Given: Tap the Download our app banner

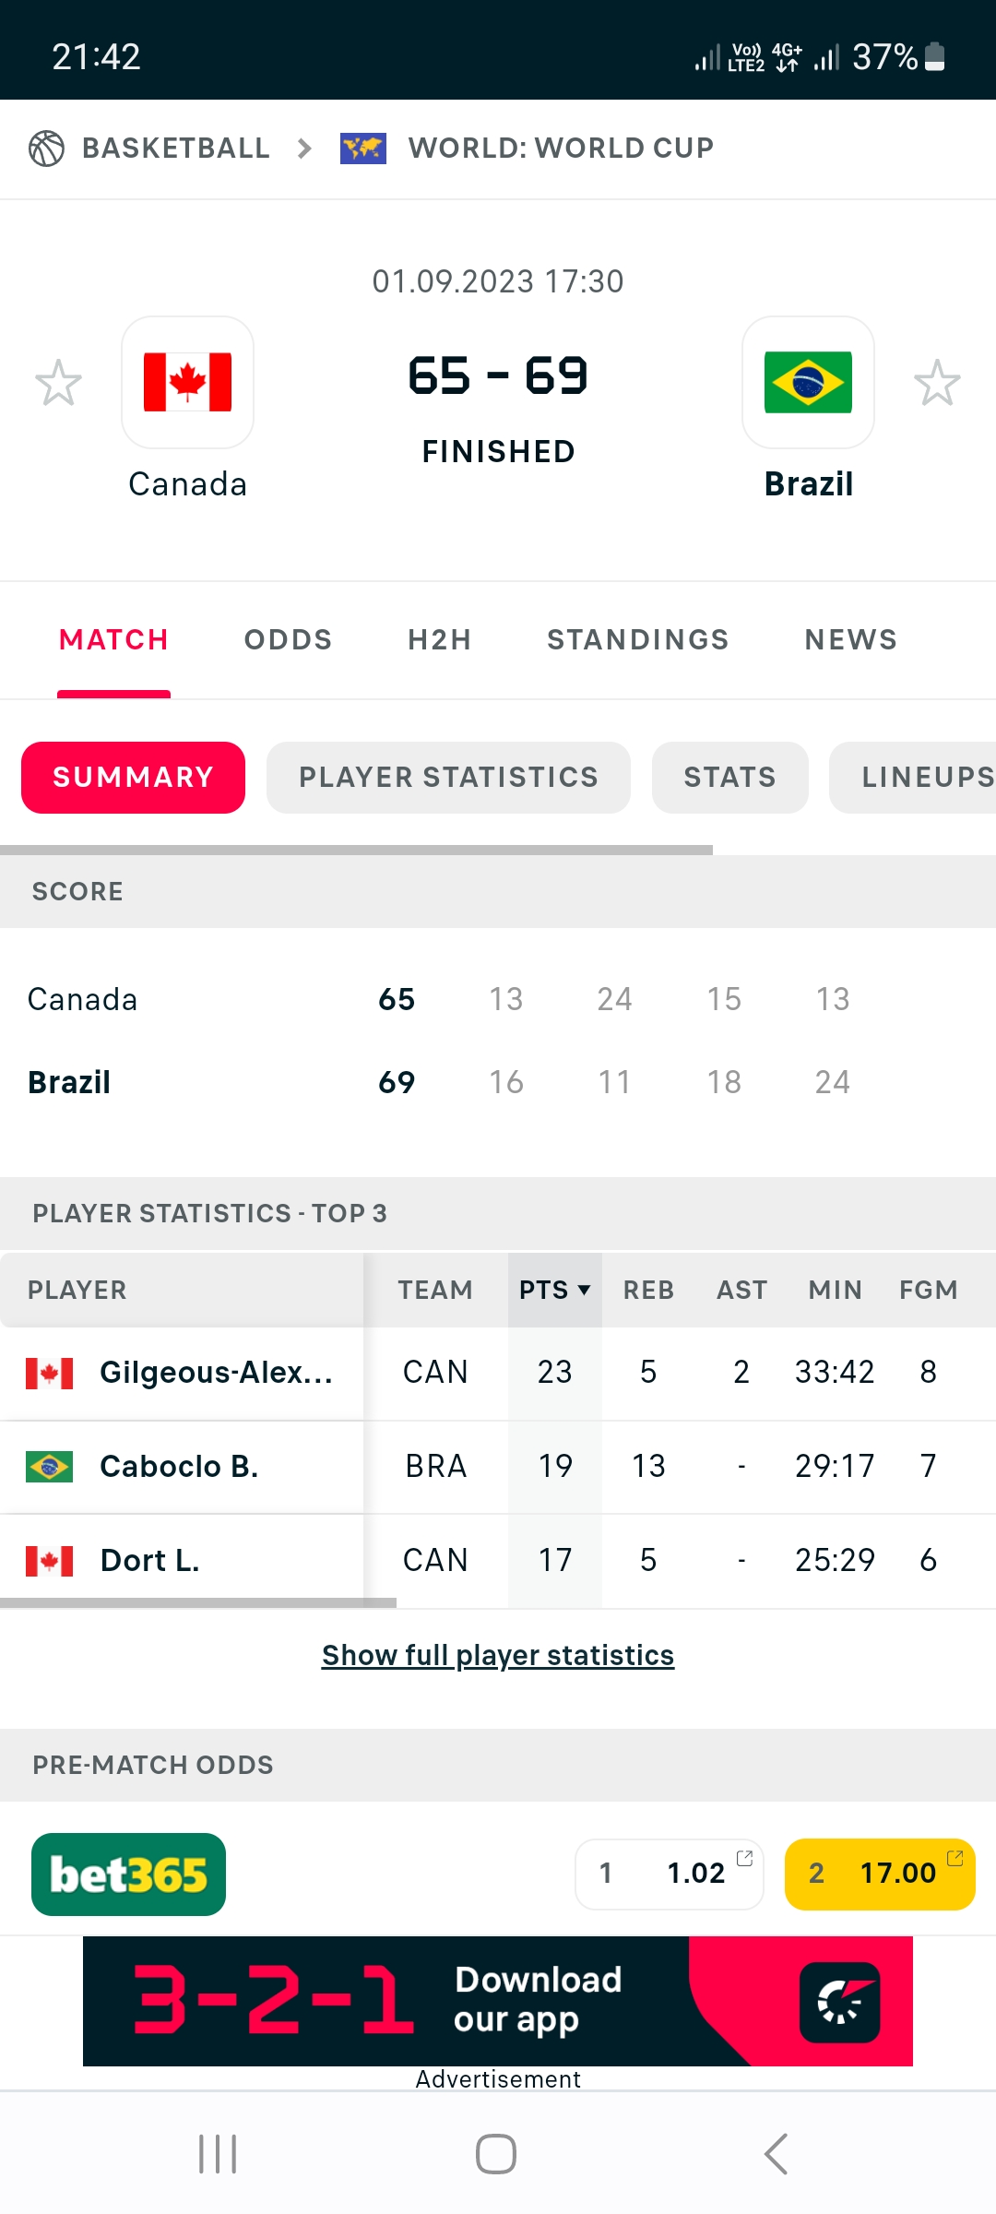Looking at the screenshot, I should coord(498,2000).
